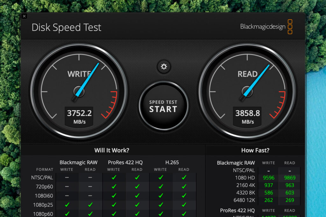
Task: Click the 1080i60 ProRes 422 HQ write checkmark
Action: click(114, 196)
